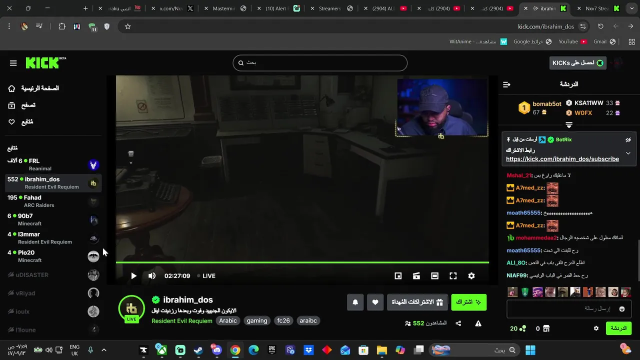Toggle notifications bell for ibrahim_dos
This screenshot has width=640, height=360.
coord(355,302)
